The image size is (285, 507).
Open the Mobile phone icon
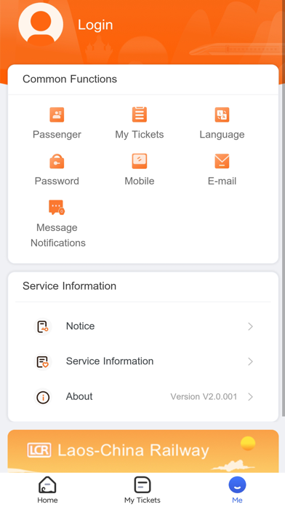pyautogui.click(x=140, y=161)
